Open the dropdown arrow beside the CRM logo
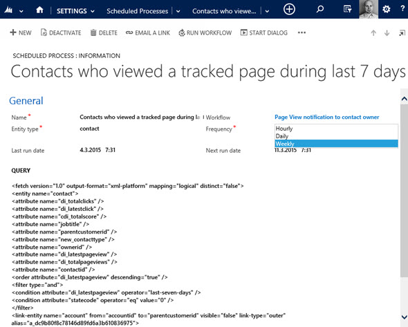This screenshot has width=408, height=327. [21, 11]
